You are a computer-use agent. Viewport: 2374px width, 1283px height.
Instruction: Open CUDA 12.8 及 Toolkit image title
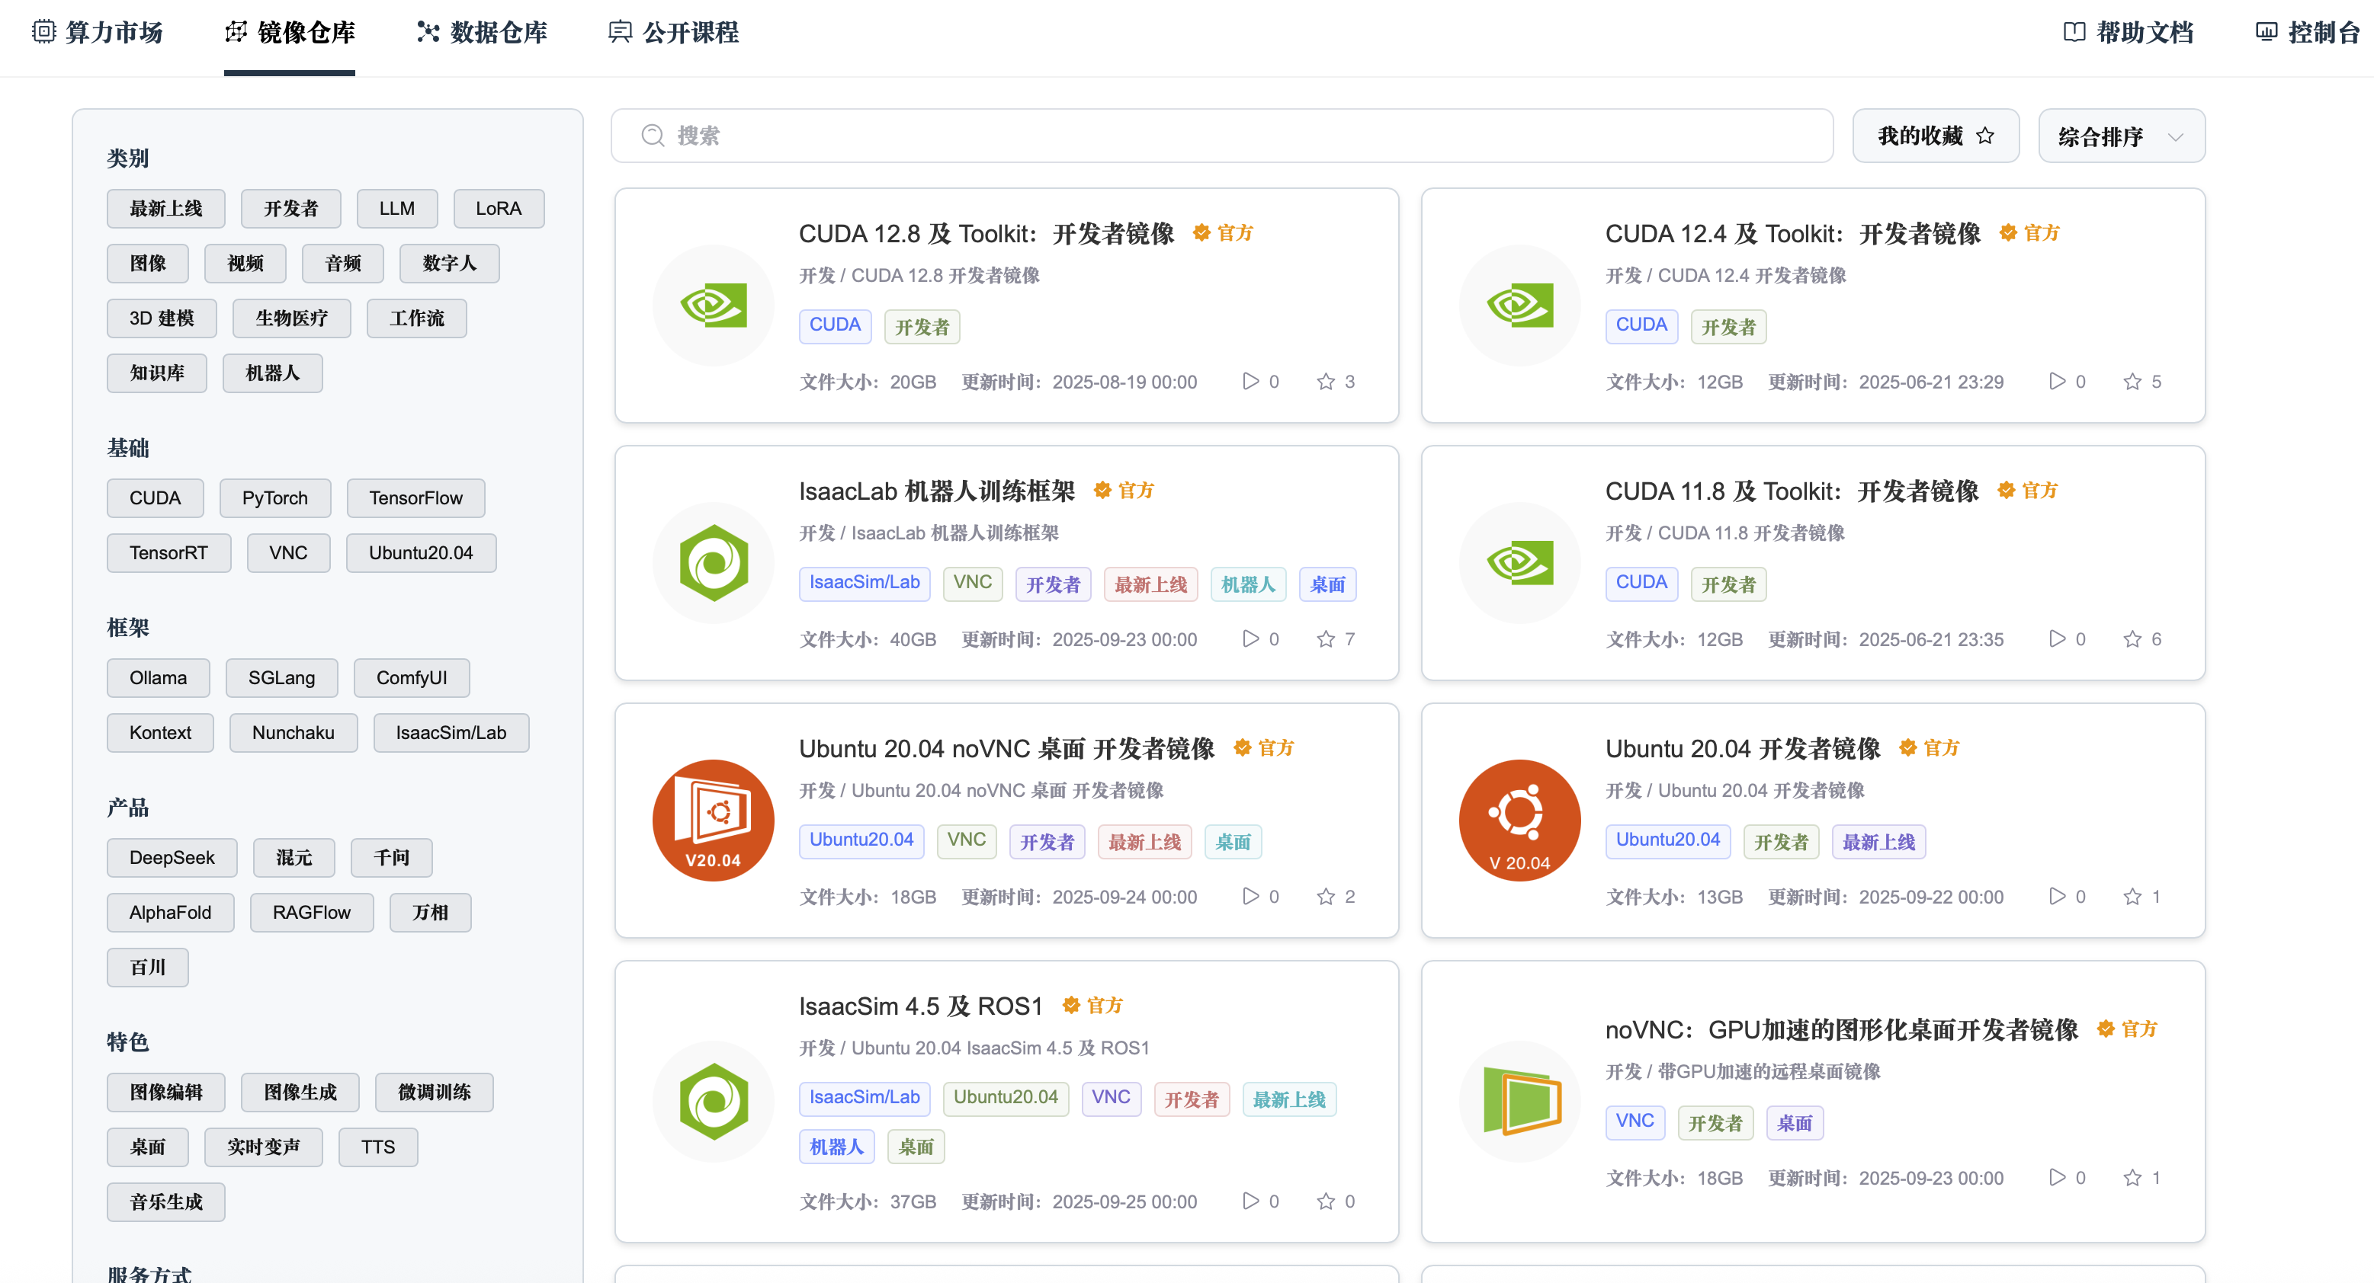coord(986,234)
